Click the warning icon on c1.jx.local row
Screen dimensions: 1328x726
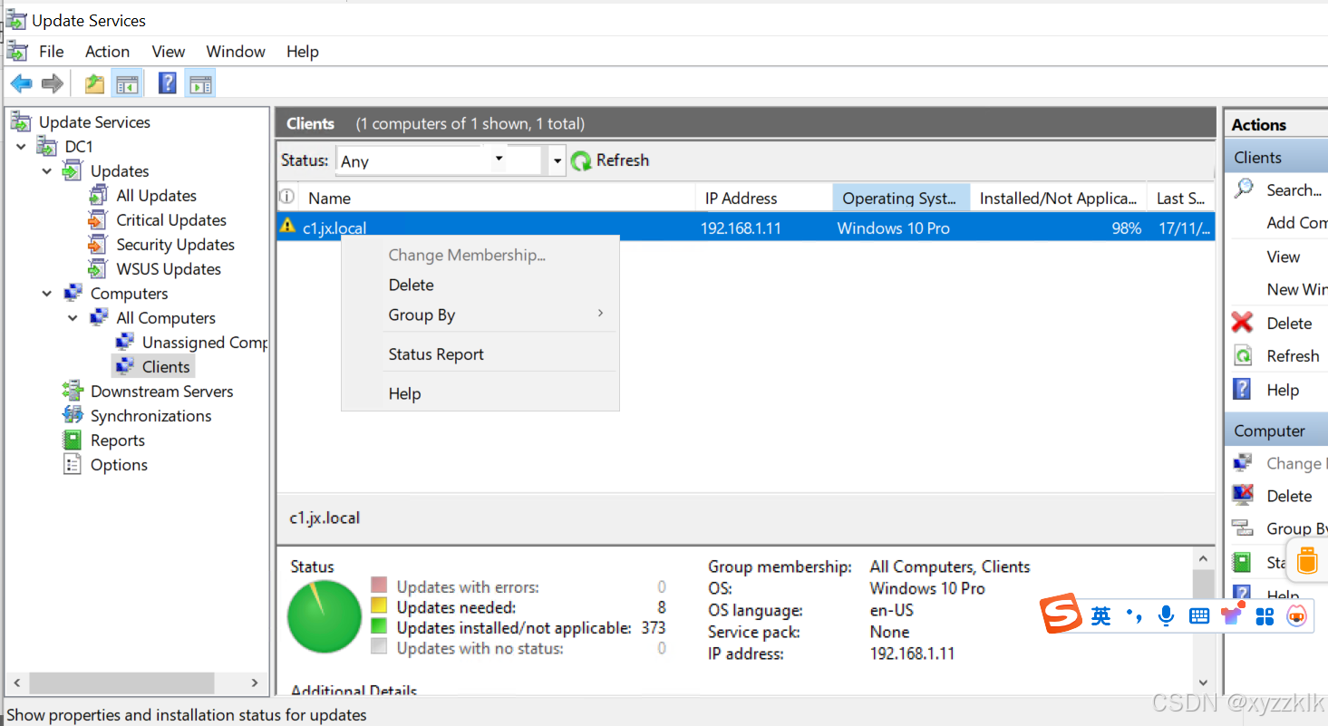coord(288,226)
